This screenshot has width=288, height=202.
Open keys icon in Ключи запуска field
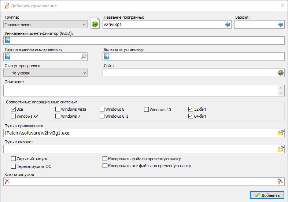click(280, 181)
